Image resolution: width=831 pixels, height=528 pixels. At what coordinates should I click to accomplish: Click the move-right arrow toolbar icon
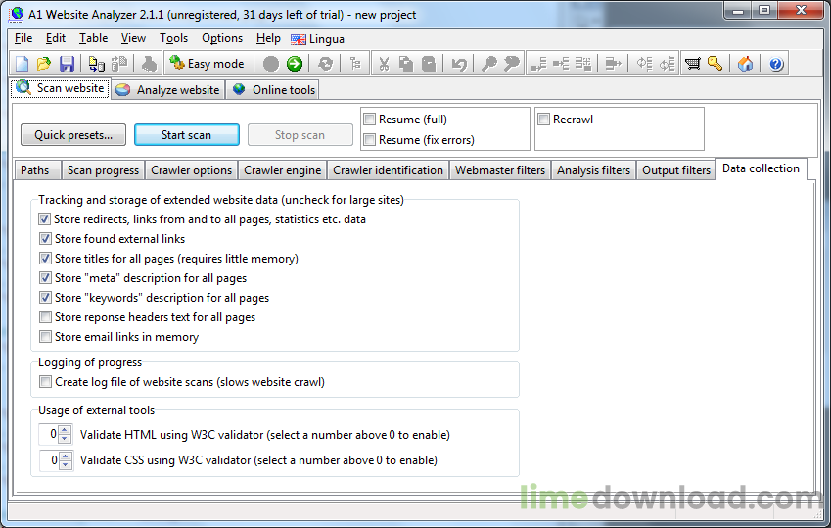coord(613,64)
